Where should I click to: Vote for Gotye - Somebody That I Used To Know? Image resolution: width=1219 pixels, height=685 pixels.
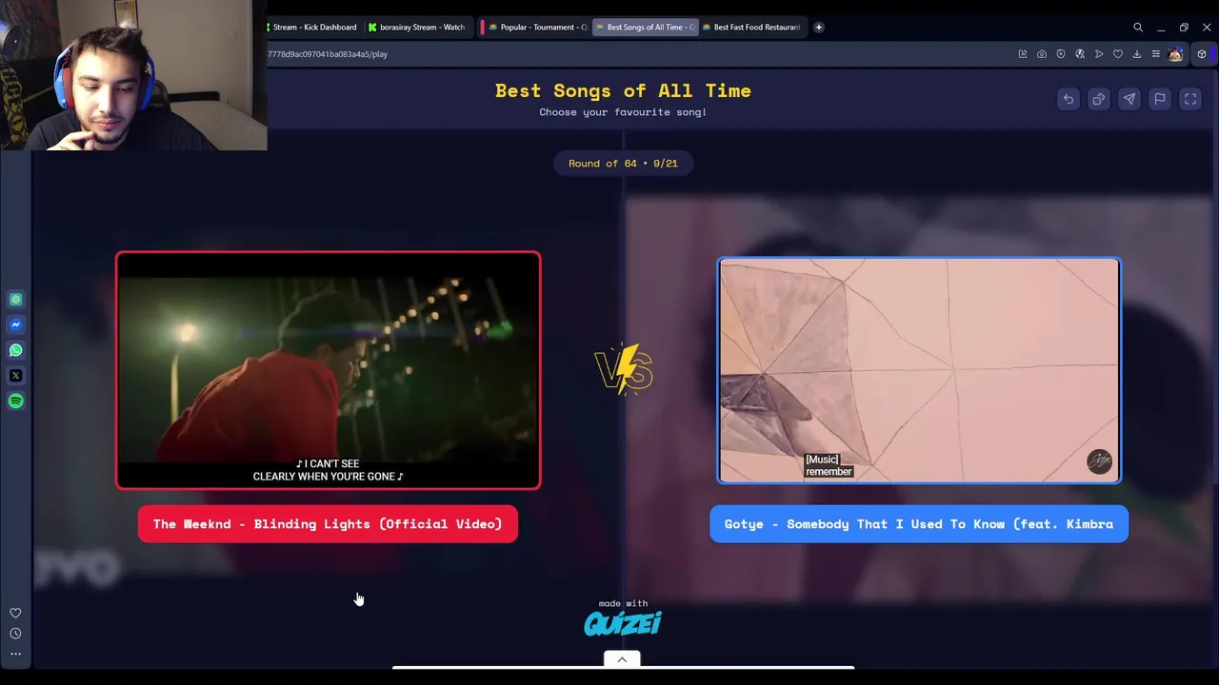[919, 524]
